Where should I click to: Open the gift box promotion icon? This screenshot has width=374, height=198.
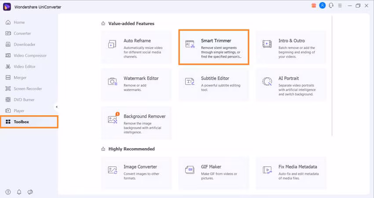314,5
